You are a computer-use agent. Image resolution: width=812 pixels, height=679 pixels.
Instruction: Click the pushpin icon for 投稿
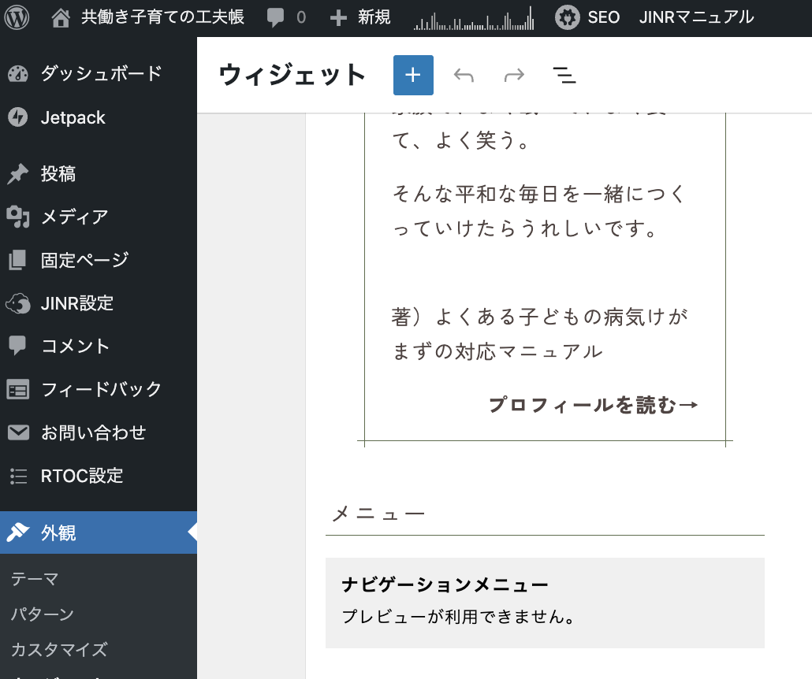click(17, 174)
